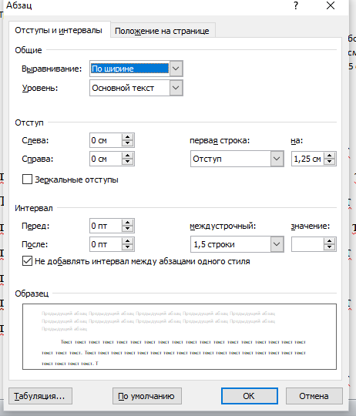Click the Отмена button
The image size is (356, 416).
click(x=314, y=396)
